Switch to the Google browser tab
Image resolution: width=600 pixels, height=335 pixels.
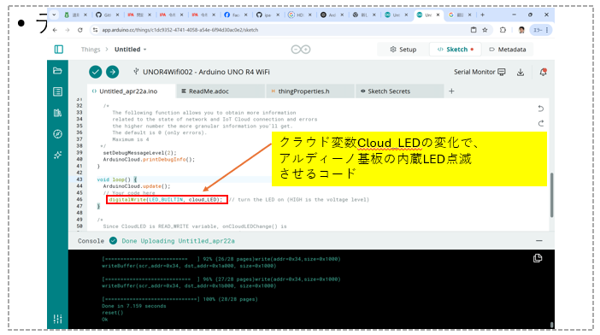[x=460, y=15]
